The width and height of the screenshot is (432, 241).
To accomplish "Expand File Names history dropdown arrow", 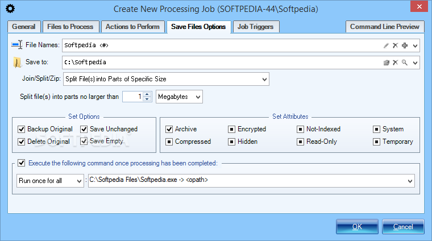I will [415, 45].
